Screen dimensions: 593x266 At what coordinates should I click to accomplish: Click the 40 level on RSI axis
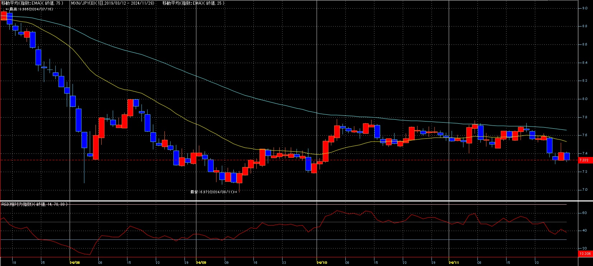(585, 231)
